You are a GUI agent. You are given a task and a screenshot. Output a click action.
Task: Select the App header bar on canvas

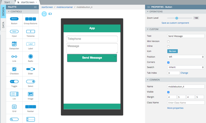pyautogui.click(x=92, y=28)
